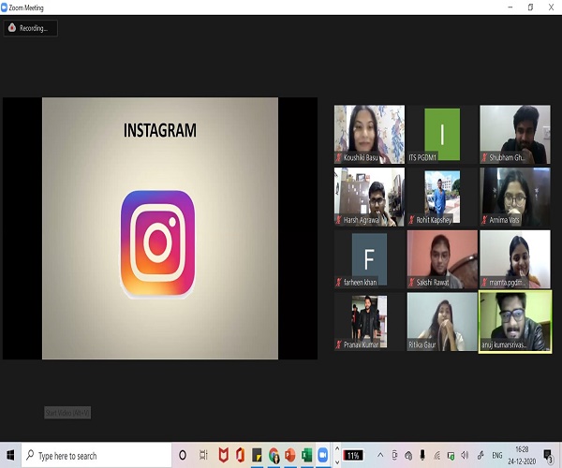The image size is (562, 468).
Task: Click the microphone tray icon
Action: coord(422,455)
